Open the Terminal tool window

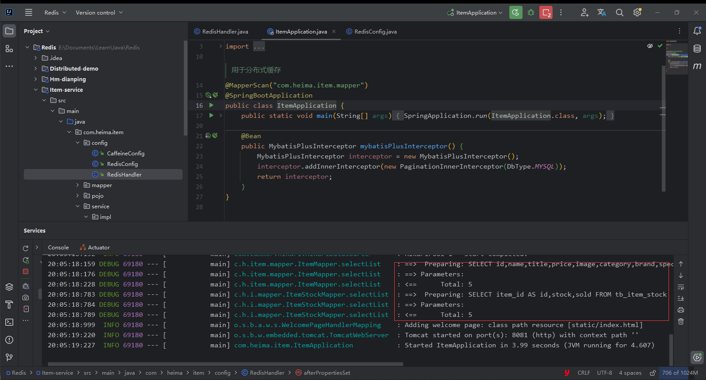pyautogui.click(x=9, y=322)
